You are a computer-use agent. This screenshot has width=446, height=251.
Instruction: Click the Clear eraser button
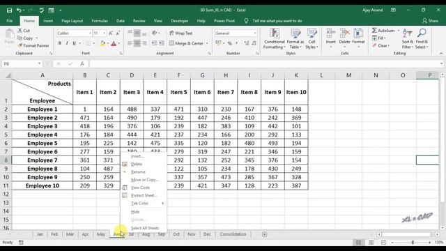coord(381,45)
